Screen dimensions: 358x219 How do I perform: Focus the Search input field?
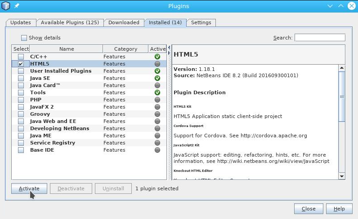coord(320,38)
